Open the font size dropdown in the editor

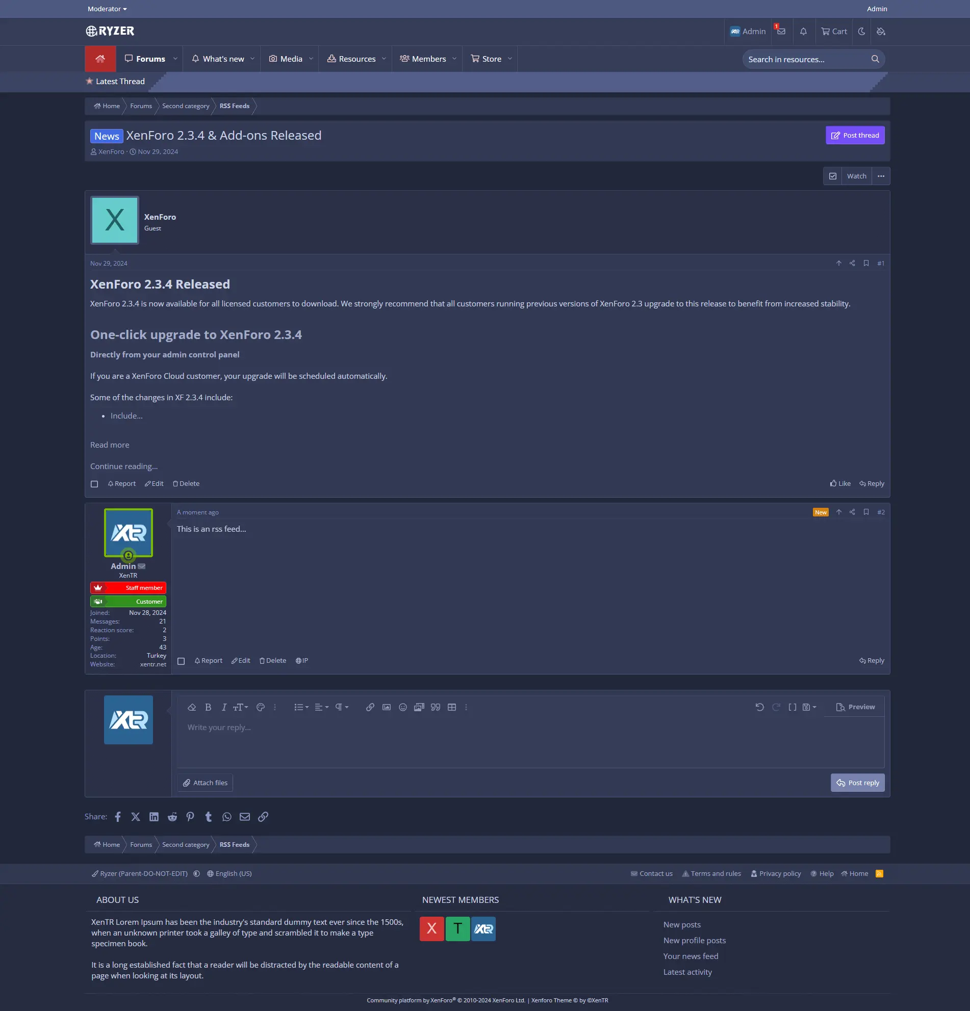[240, 707]
